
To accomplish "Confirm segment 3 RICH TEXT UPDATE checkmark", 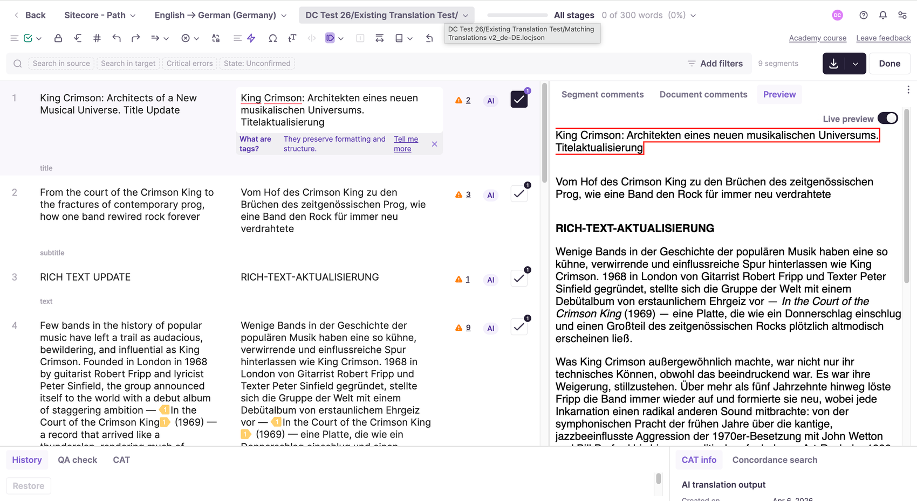I will (x=519, y=279).
